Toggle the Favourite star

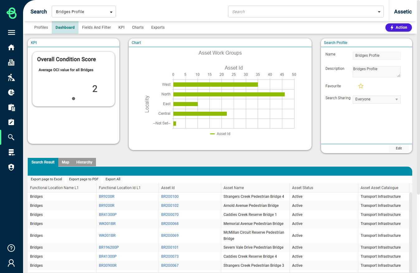[361, 86]
